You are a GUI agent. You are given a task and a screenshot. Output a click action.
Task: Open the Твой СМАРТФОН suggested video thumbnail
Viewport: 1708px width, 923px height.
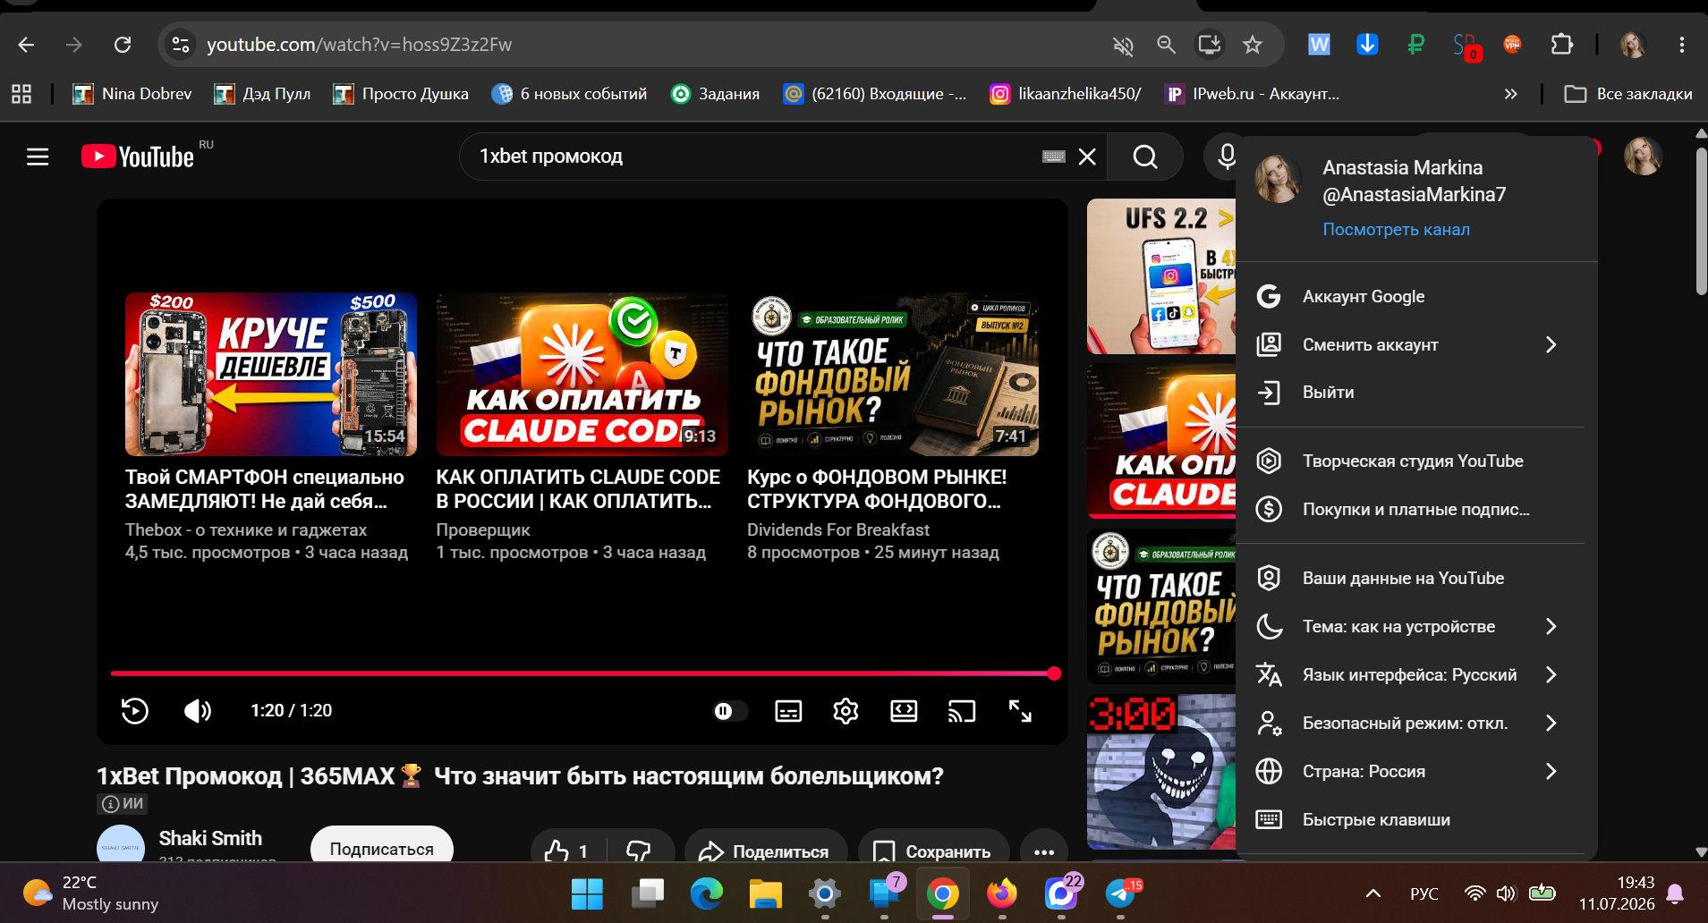(x=271, y=374)
